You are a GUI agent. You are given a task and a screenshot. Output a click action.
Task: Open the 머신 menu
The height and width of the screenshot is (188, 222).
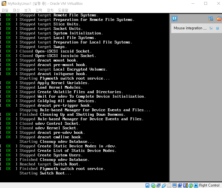(16, 10)
